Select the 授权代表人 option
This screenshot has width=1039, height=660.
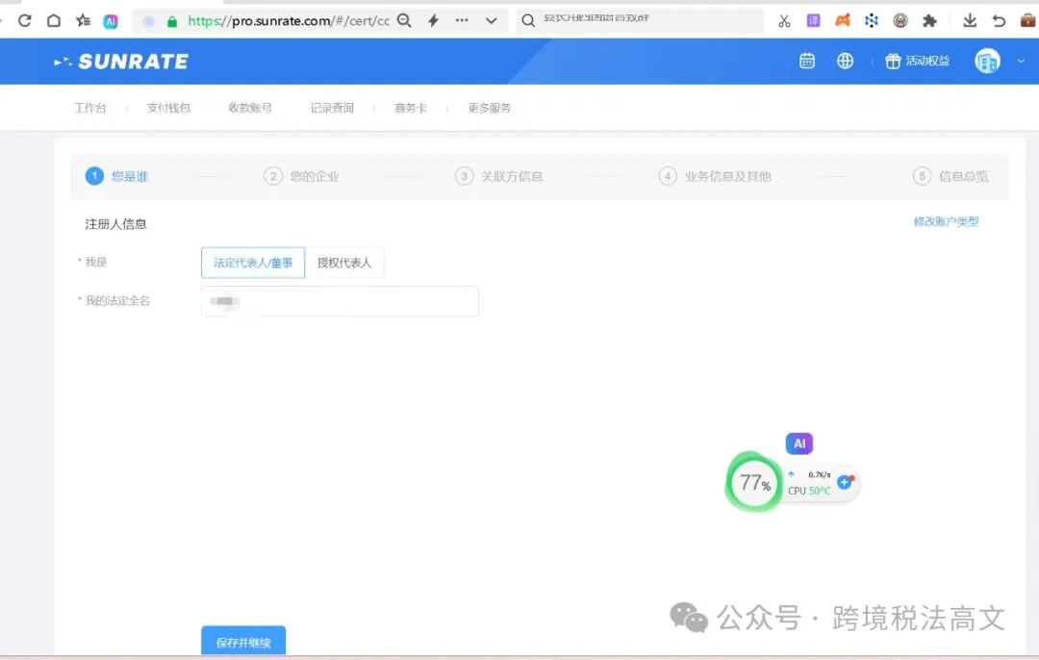point(344,262)
